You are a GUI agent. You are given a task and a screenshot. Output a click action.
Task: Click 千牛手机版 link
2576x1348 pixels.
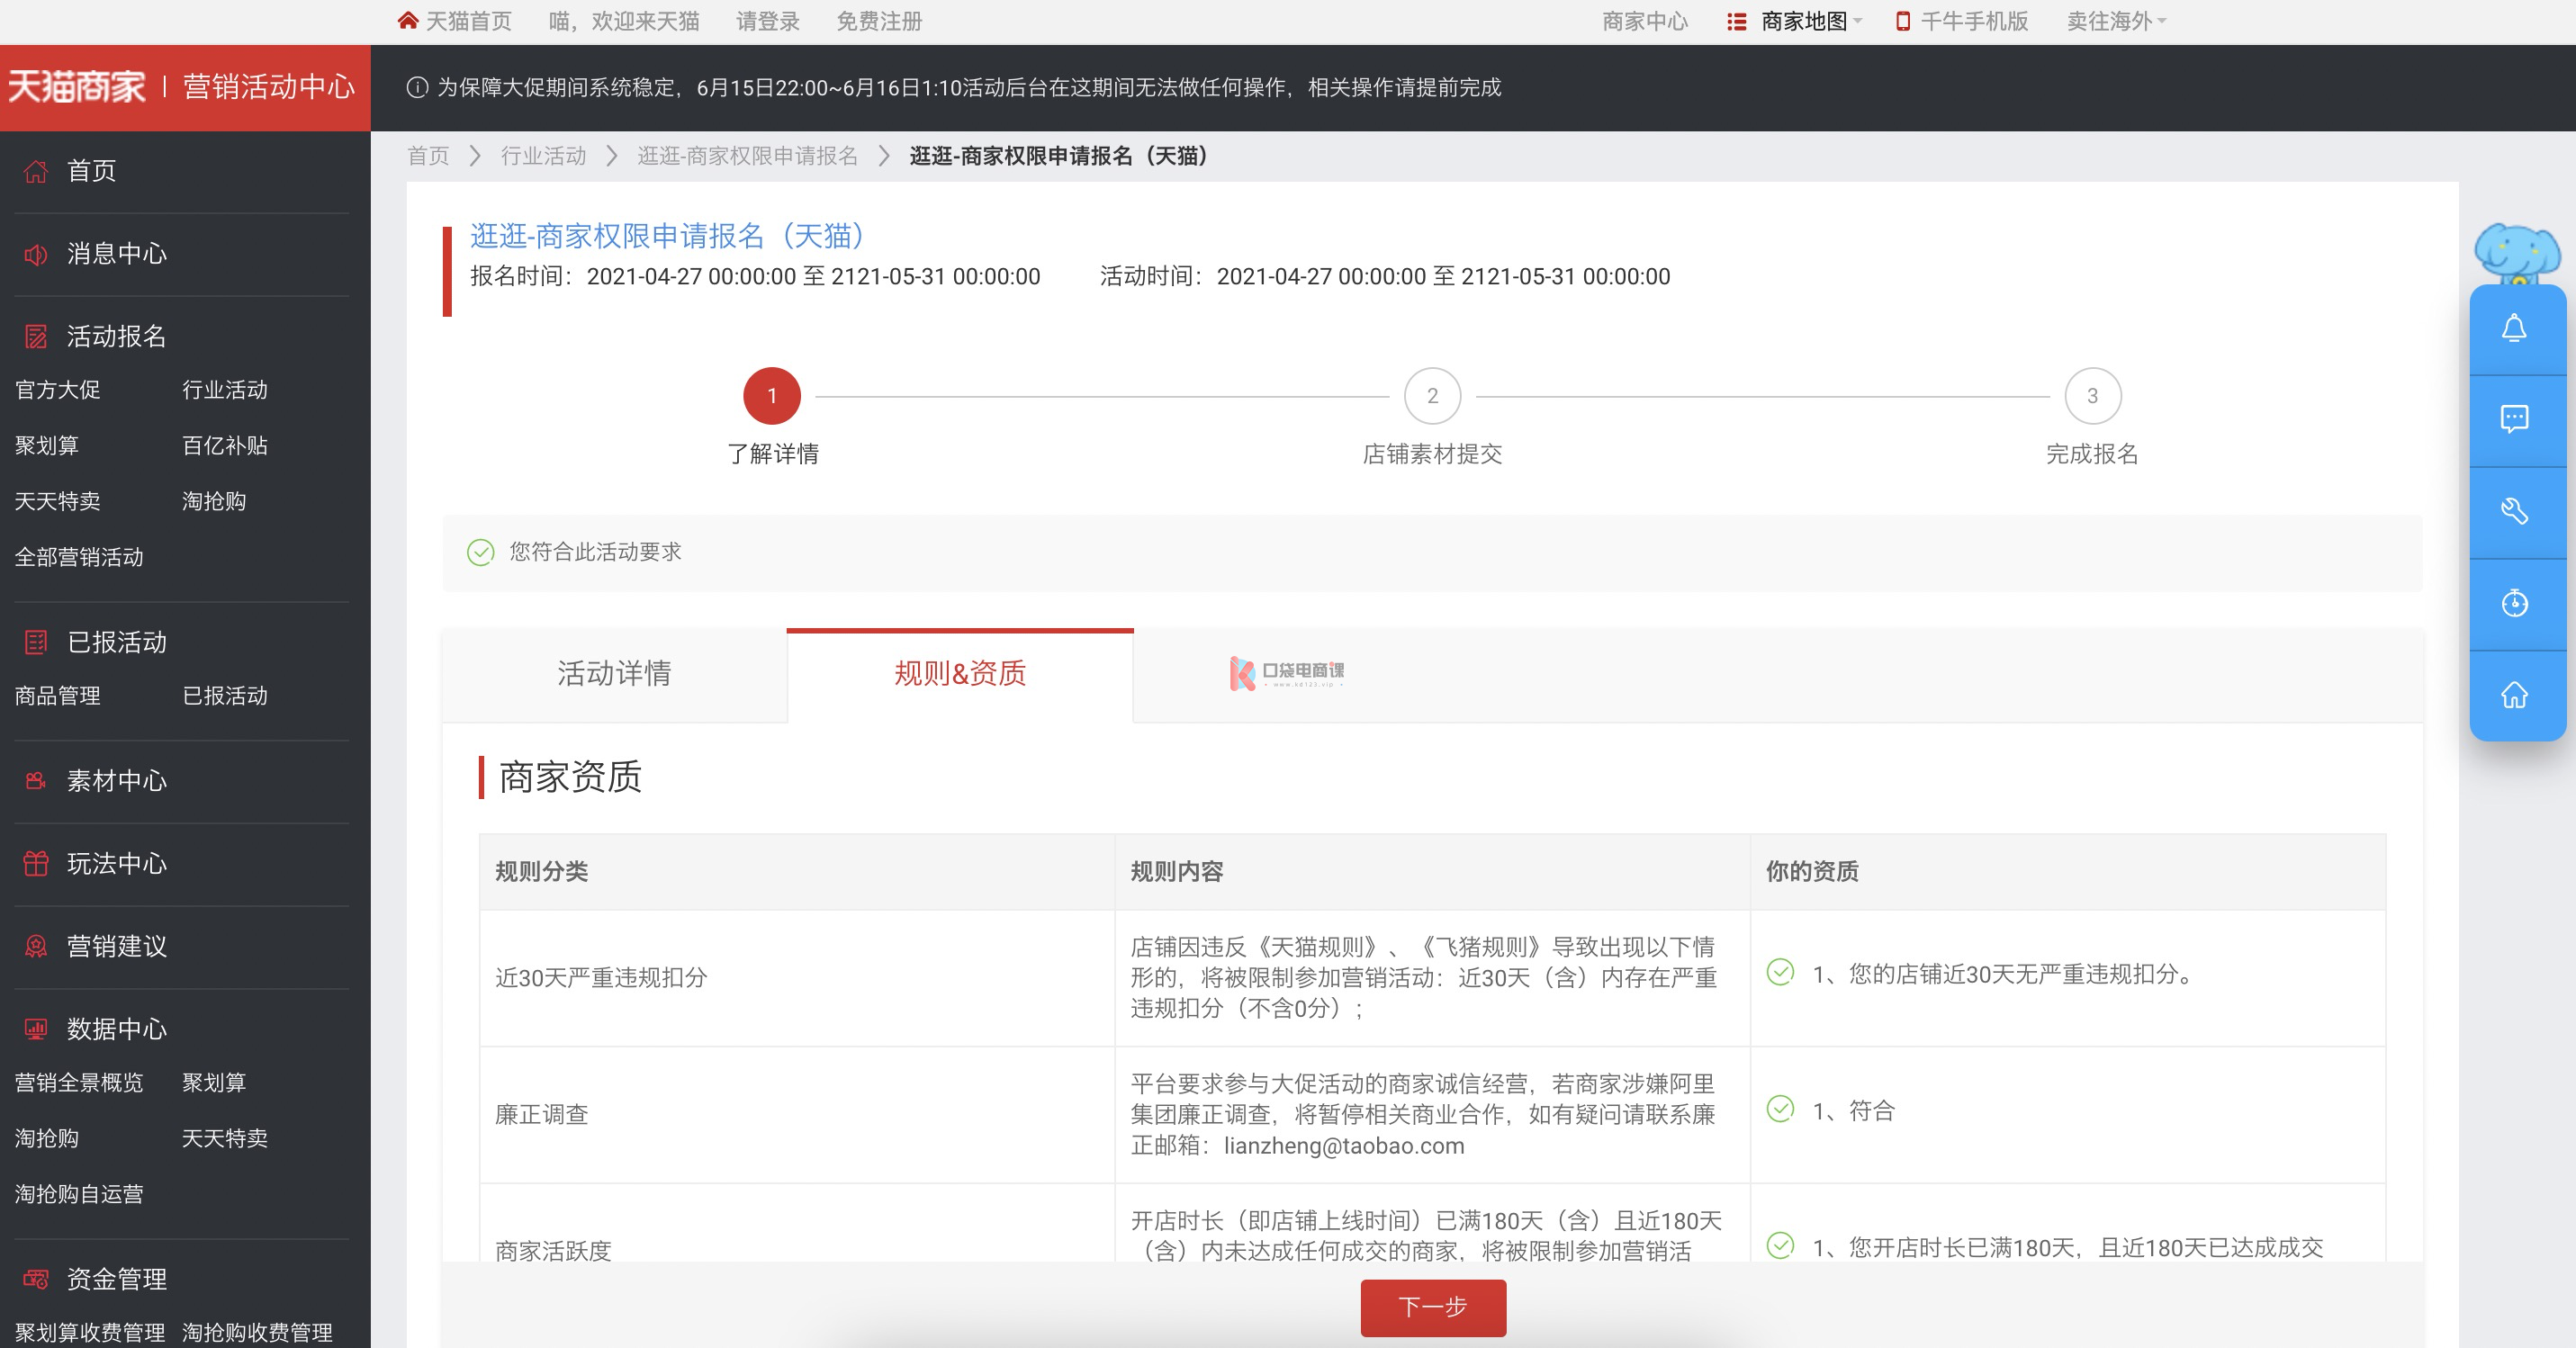[x=1974, y=21]
